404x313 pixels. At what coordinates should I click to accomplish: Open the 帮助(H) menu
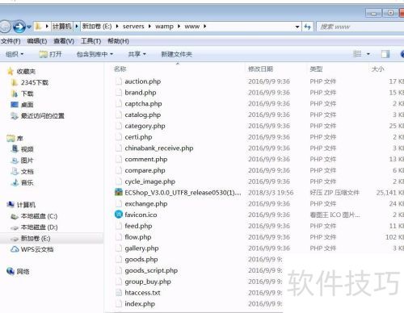118,41
